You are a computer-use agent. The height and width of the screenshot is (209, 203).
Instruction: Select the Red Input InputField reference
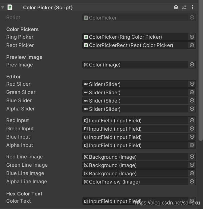click(135, 120)
